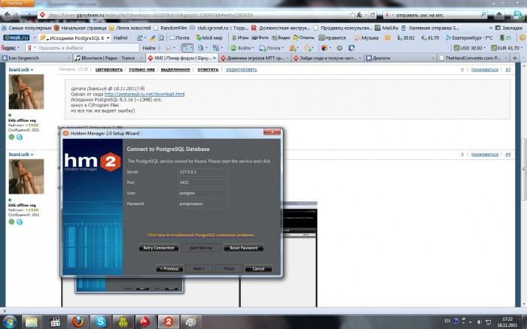Image resolution: width=527 pixels, height=329 pixels.
Task: Open the EUR 41.70 currency dropdown
Action: (x=507, y=48)
